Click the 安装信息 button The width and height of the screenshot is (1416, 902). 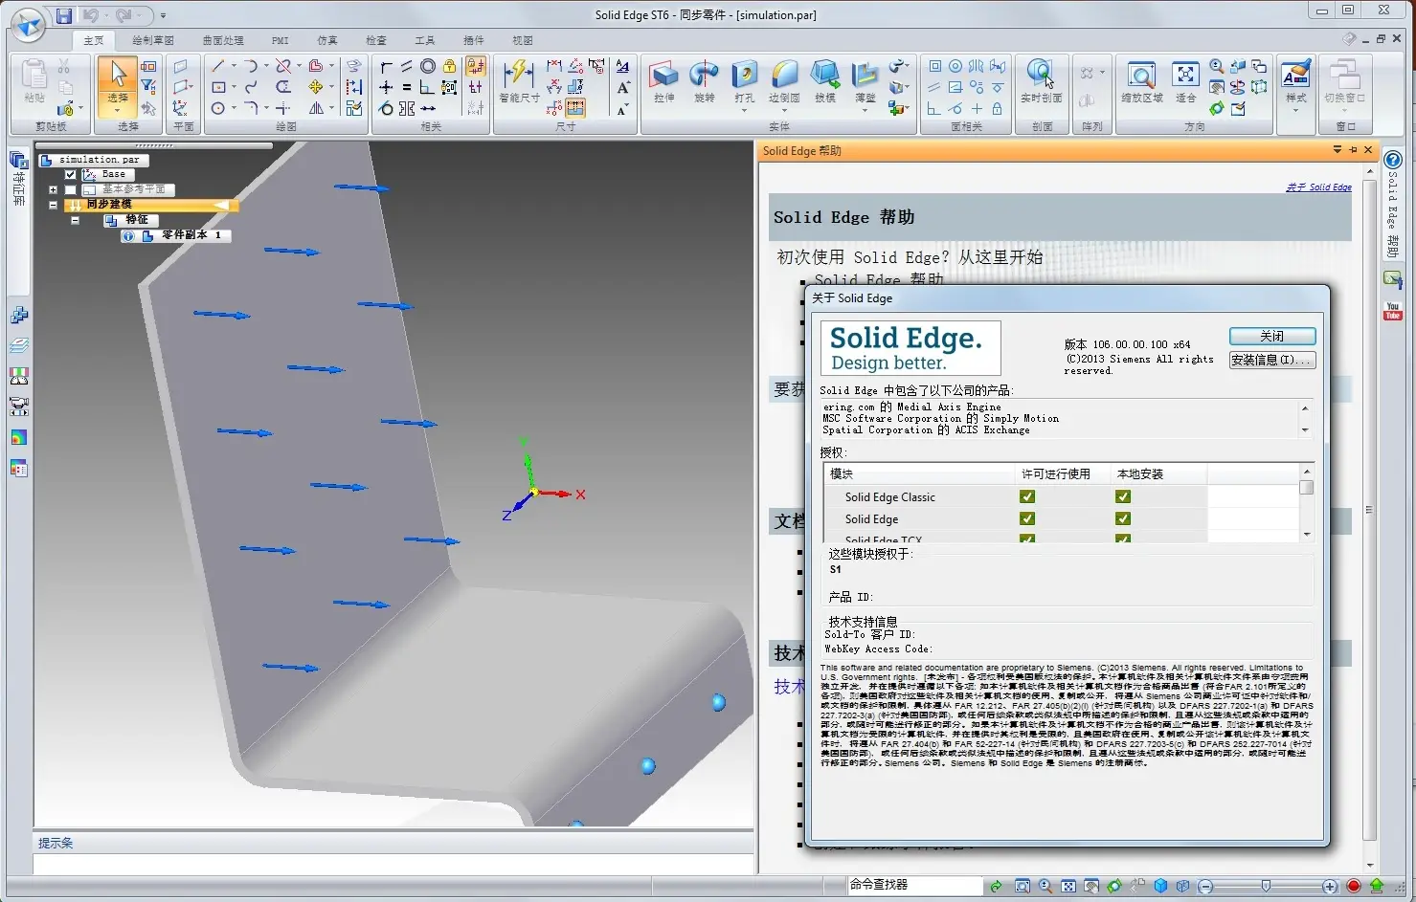click(x=1271, y=361)
